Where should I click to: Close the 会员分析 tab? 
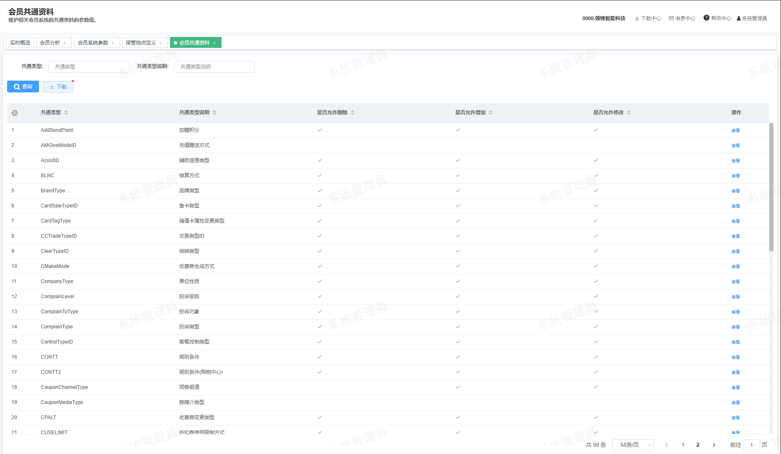(65, 43)
